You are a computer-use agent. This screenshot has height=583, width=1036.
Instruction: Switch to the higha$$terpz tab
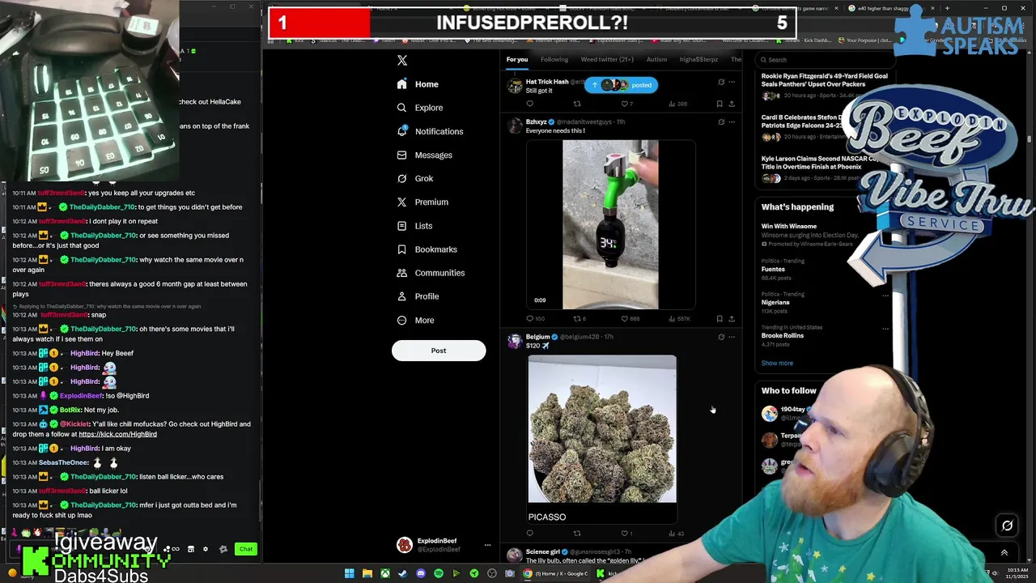(698, 59)
